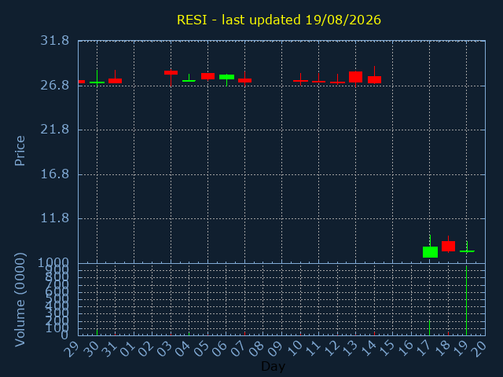The width and height of the screenshot is (503, 377).
Task: Click the Day axis label
Action: pos(274,367)
